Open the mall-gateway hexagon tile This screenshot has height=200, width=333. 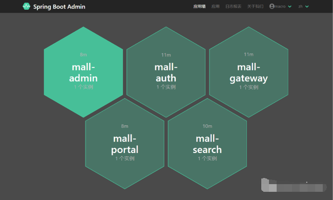(248, 72)
